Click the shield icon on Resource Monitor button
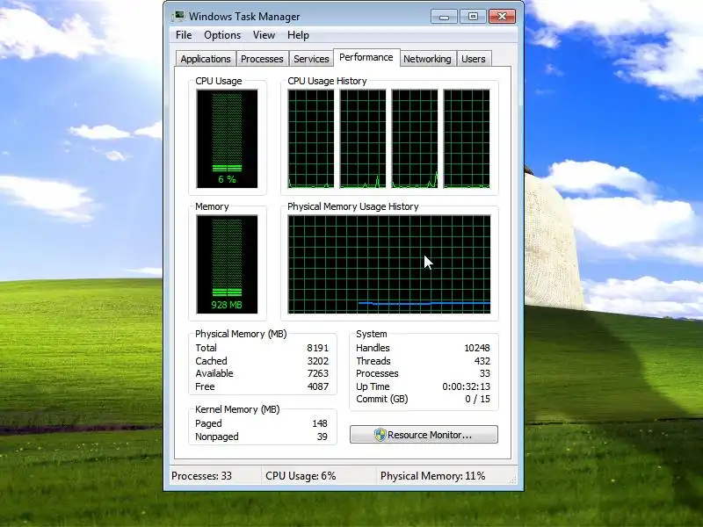Screen dimensions: 703x527 pos(380,435)
